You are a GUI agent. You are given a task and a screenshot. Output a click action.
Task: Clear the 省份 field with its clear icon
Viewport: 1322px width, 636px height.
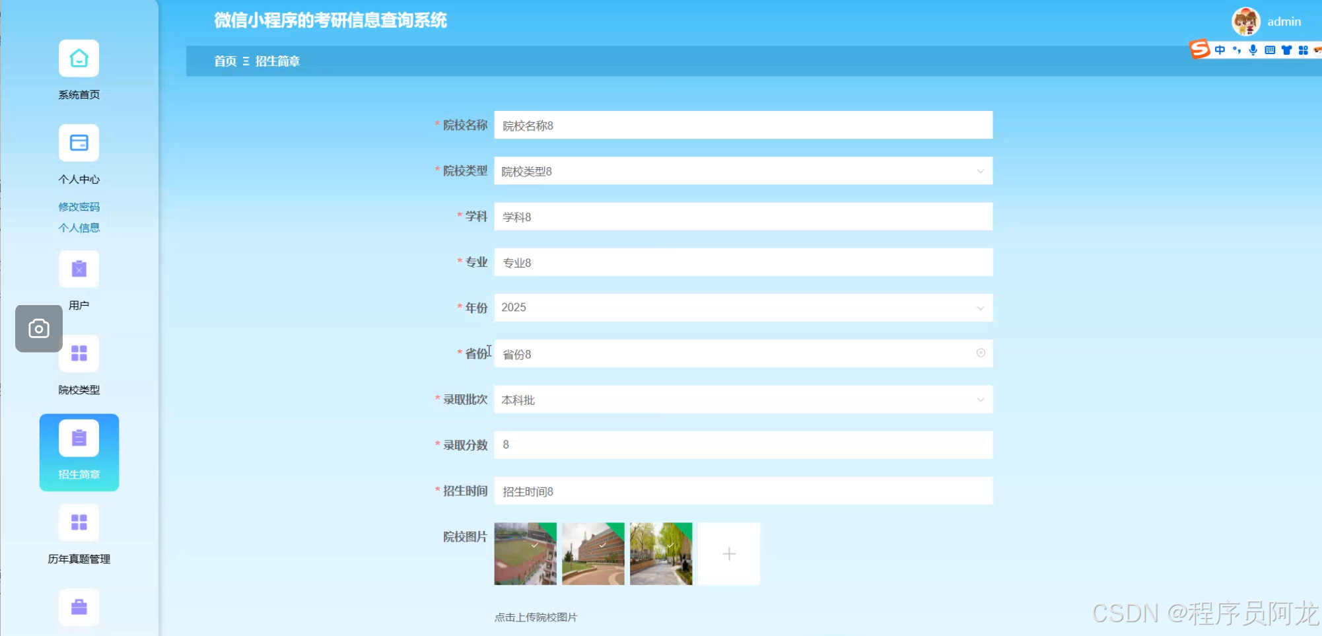[980, 353]
